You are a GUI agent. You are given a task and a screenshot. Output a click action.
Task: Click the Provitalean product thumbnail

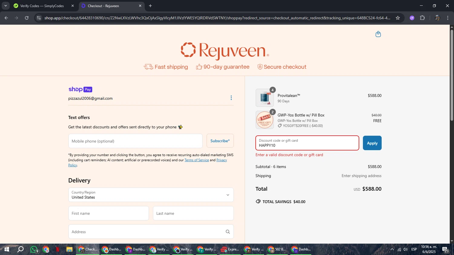click(x=265, y=98)
